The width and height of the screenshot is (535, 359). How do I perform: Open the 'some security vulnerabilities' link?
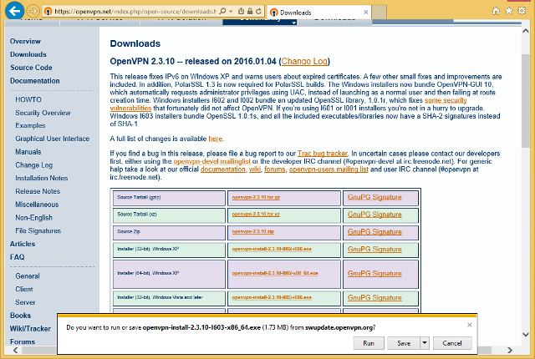(x=446, y=100)
